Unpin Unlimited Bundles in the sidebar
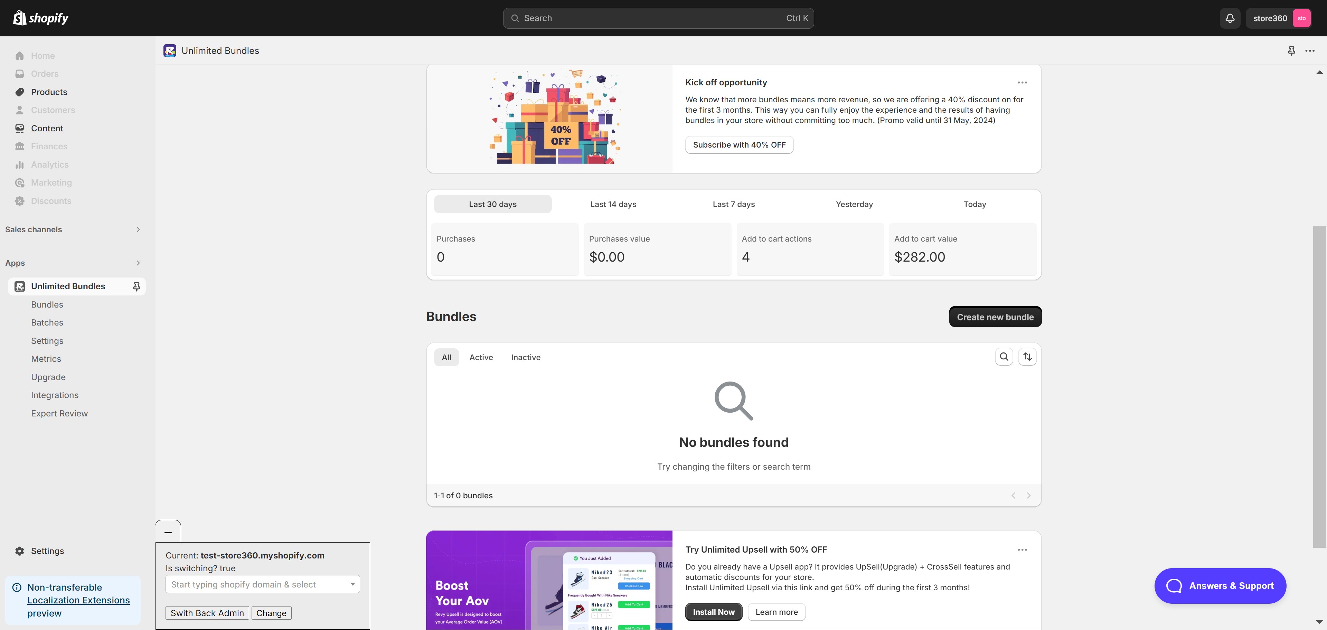This screenshot has width=1327, height=630. click(137, 286)
